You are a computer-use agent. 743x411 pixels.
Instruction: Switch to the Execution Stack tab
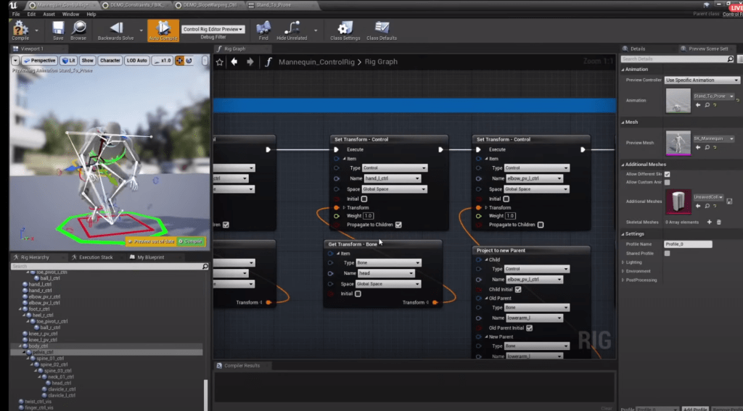pos(95,257)
